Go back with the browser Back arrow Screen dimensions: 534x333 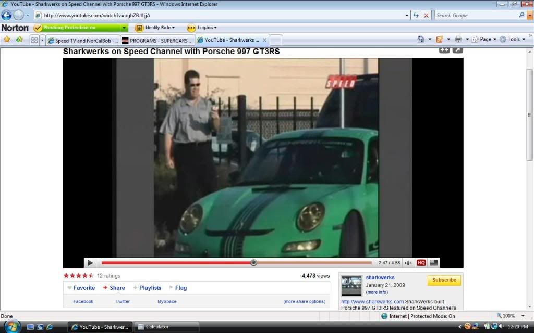point(6,15)
